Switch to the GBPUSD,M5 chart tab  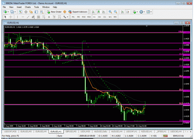click(71, 132)
